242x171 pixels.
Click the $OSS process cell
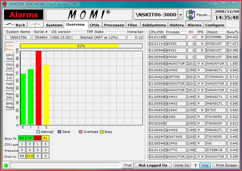176,117
